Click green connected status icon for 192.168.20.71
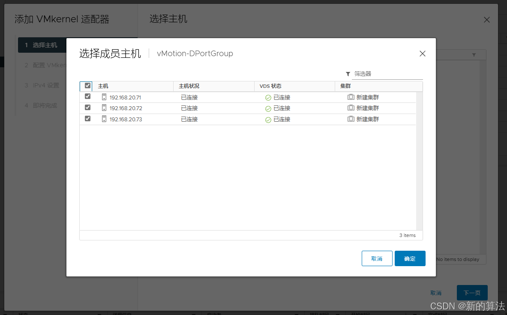The image size is (507, 315). [268, 98]
